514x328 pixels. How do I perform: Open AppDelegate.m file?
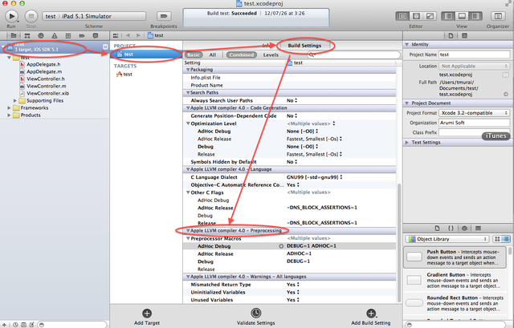click(x=44, y=71)
